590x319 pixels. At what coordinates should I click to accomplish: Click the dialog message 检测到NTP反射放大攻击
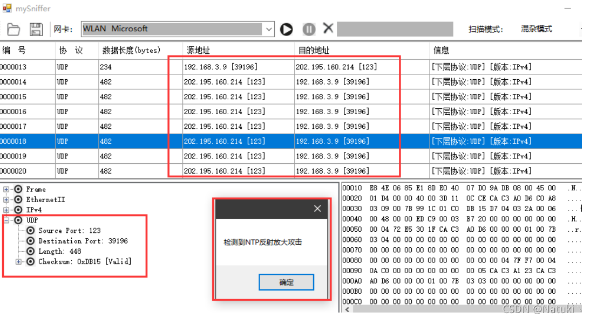[263, 242]
